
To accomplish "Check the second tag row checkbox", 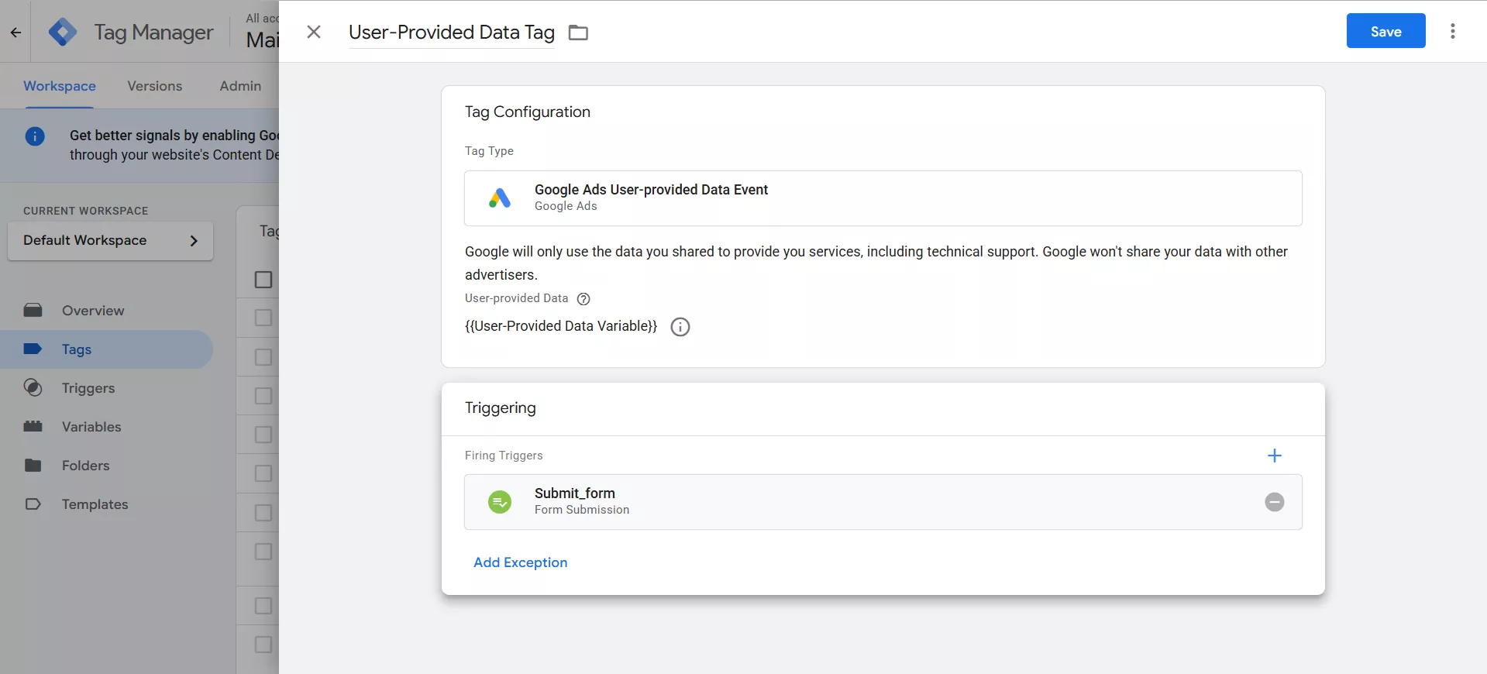I will click(263, 357).
